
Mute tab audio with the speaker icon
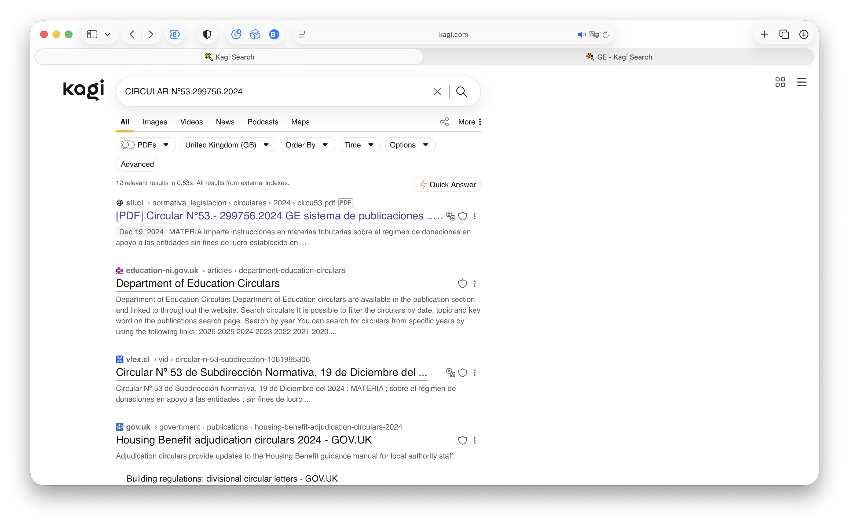(x=581, y=34)
